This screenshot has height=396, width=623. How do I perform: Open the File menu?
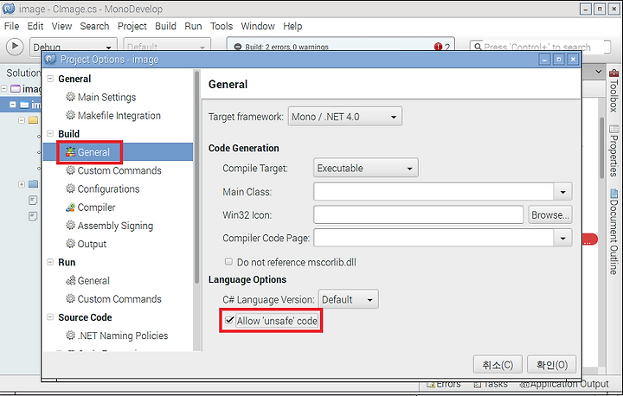pyautogui.click(x=11, y=26)
